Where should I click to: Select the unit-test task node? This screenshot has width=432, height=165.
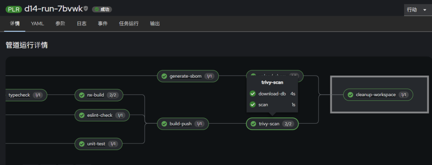[99, 144]
